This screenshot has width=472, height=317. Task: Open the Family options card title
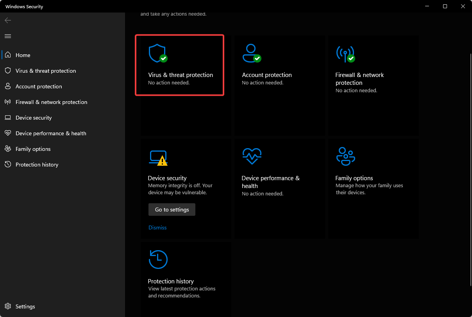tap(354, 178)
